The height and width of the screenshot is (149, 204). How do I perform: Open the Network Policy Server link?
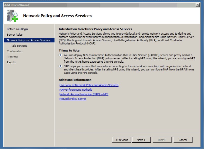tap(73, 99)
